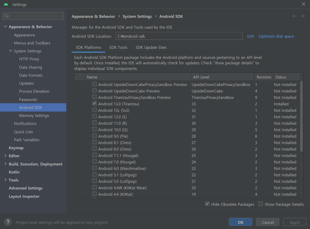Check Android TiramisuPrivacySandbox Preview checkbox

95,97
